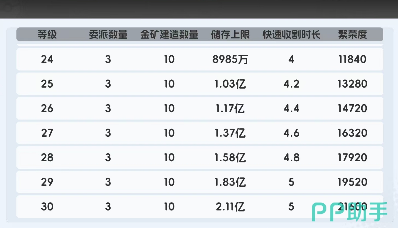Click the 繁荣度 column header

[x=352, y=35]
